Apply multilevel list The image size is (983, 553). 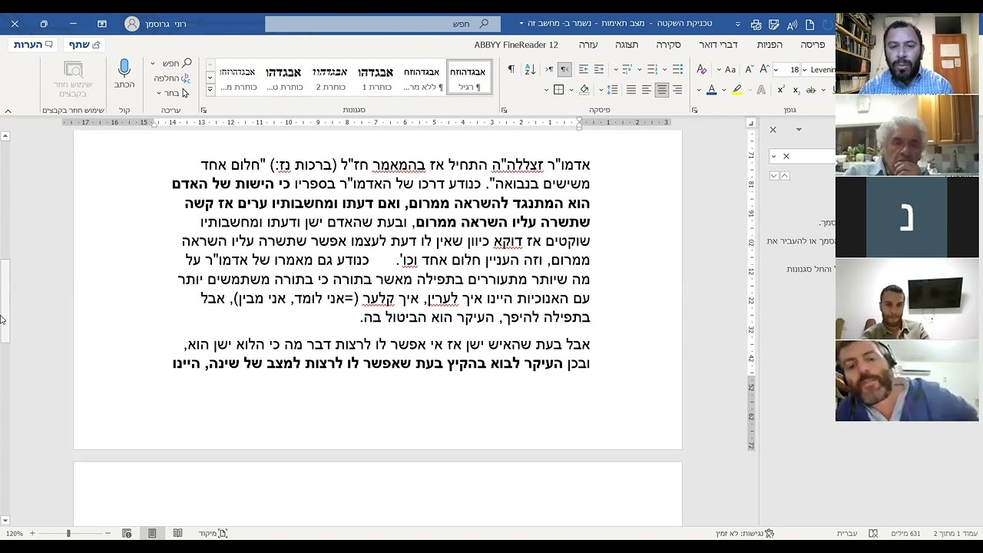coord(626,69)
